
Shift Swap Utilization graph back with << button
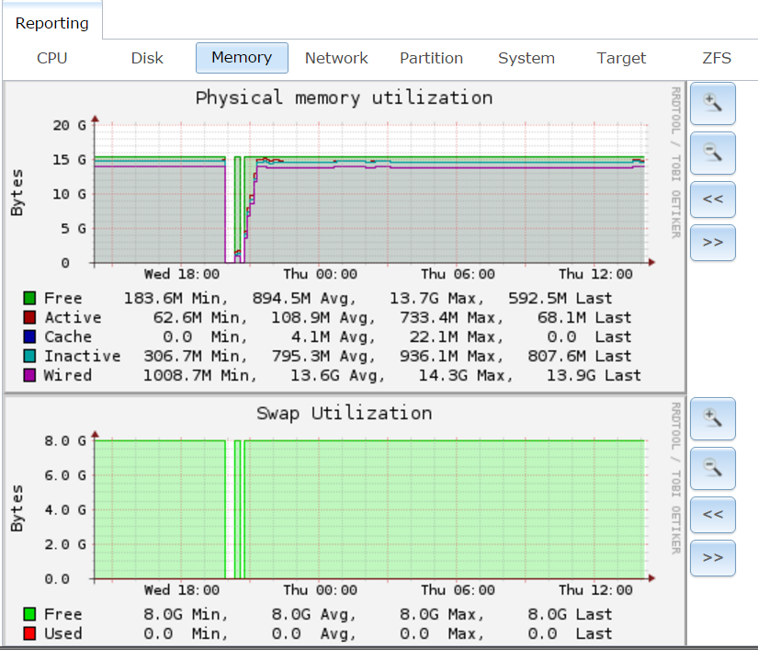(x=713, y=515)
